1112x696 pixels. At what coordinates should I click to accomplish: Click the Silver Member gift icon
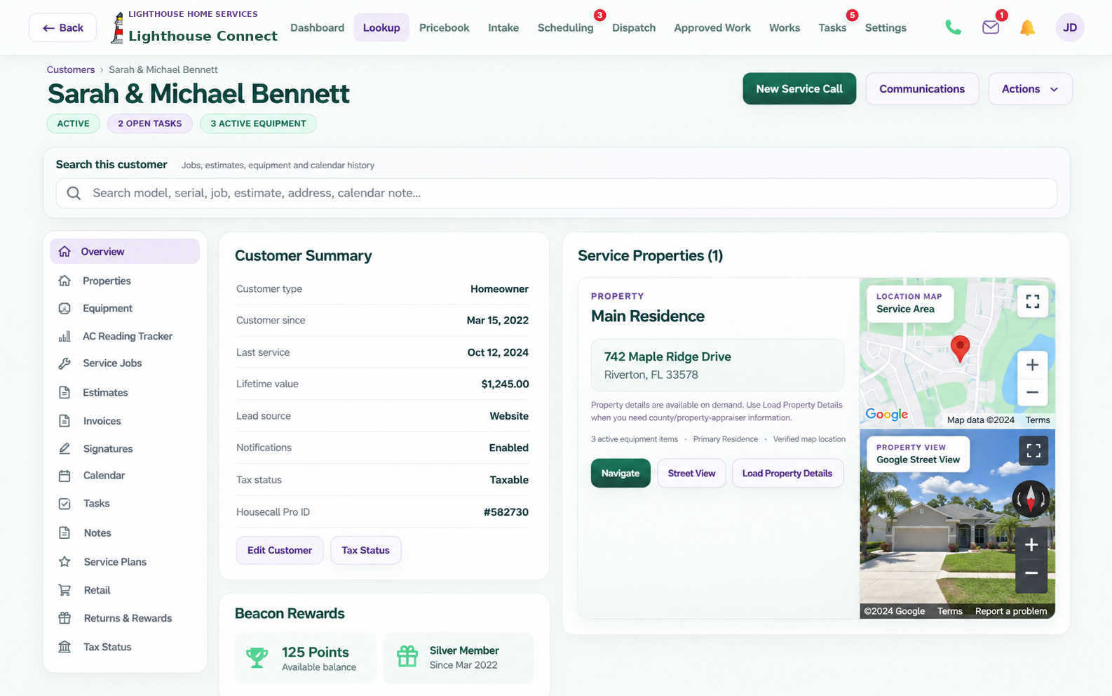click(x=407, y=656)
